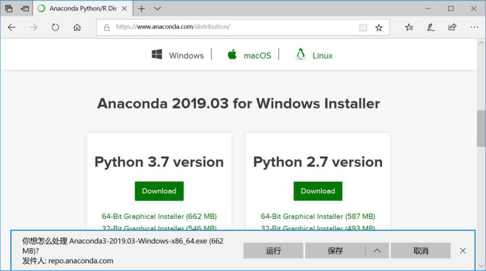This screenshot has width=486, height=271.
Task: Click 64-Bit Graphical Installer (587 MB) link
Action: point(318,216)
